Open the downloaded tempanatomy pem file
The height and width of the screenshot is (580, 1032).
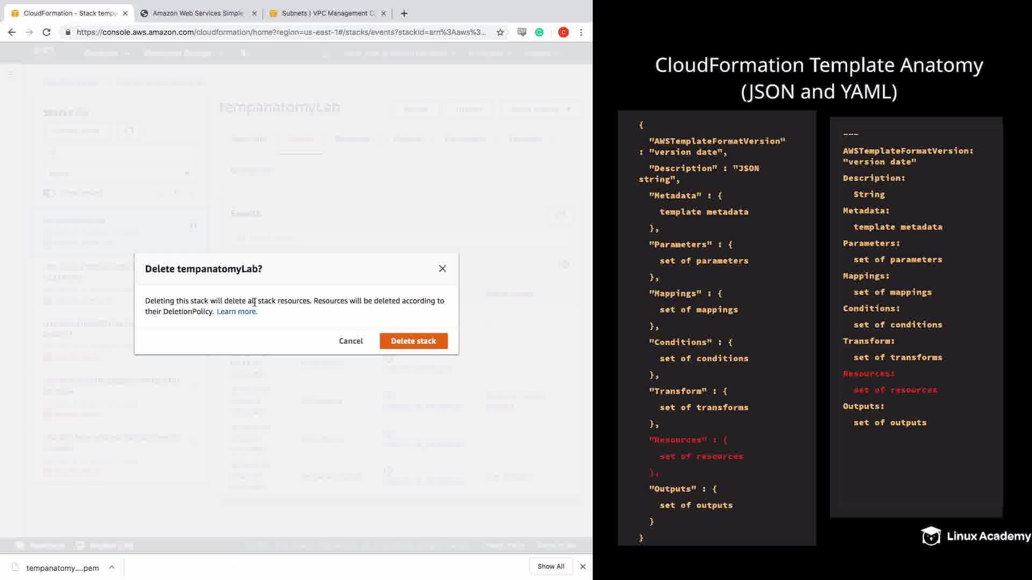[x=62, y=568]
